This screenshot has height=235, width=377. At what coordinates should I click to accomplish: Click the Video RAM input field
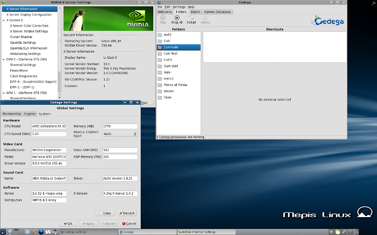click(x=120, y=150)
